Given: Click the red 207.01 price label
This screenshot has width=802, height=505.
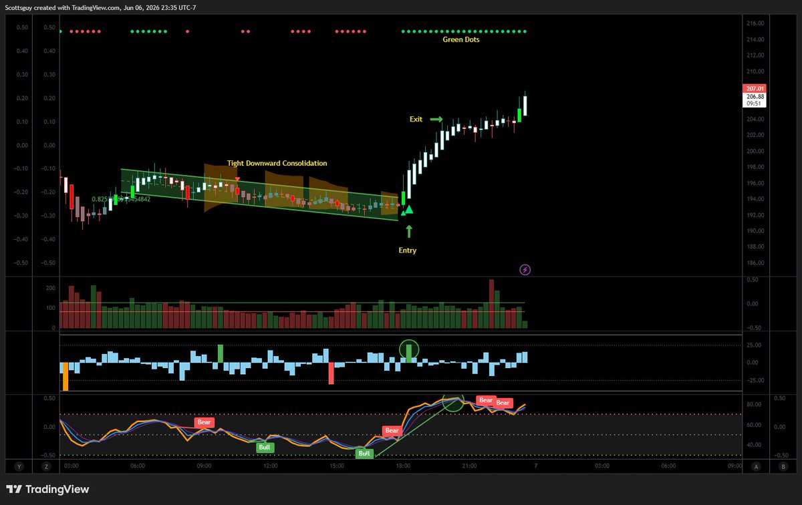Looking at the screenshot, I should pyautogui.click(x=754, y=88).
